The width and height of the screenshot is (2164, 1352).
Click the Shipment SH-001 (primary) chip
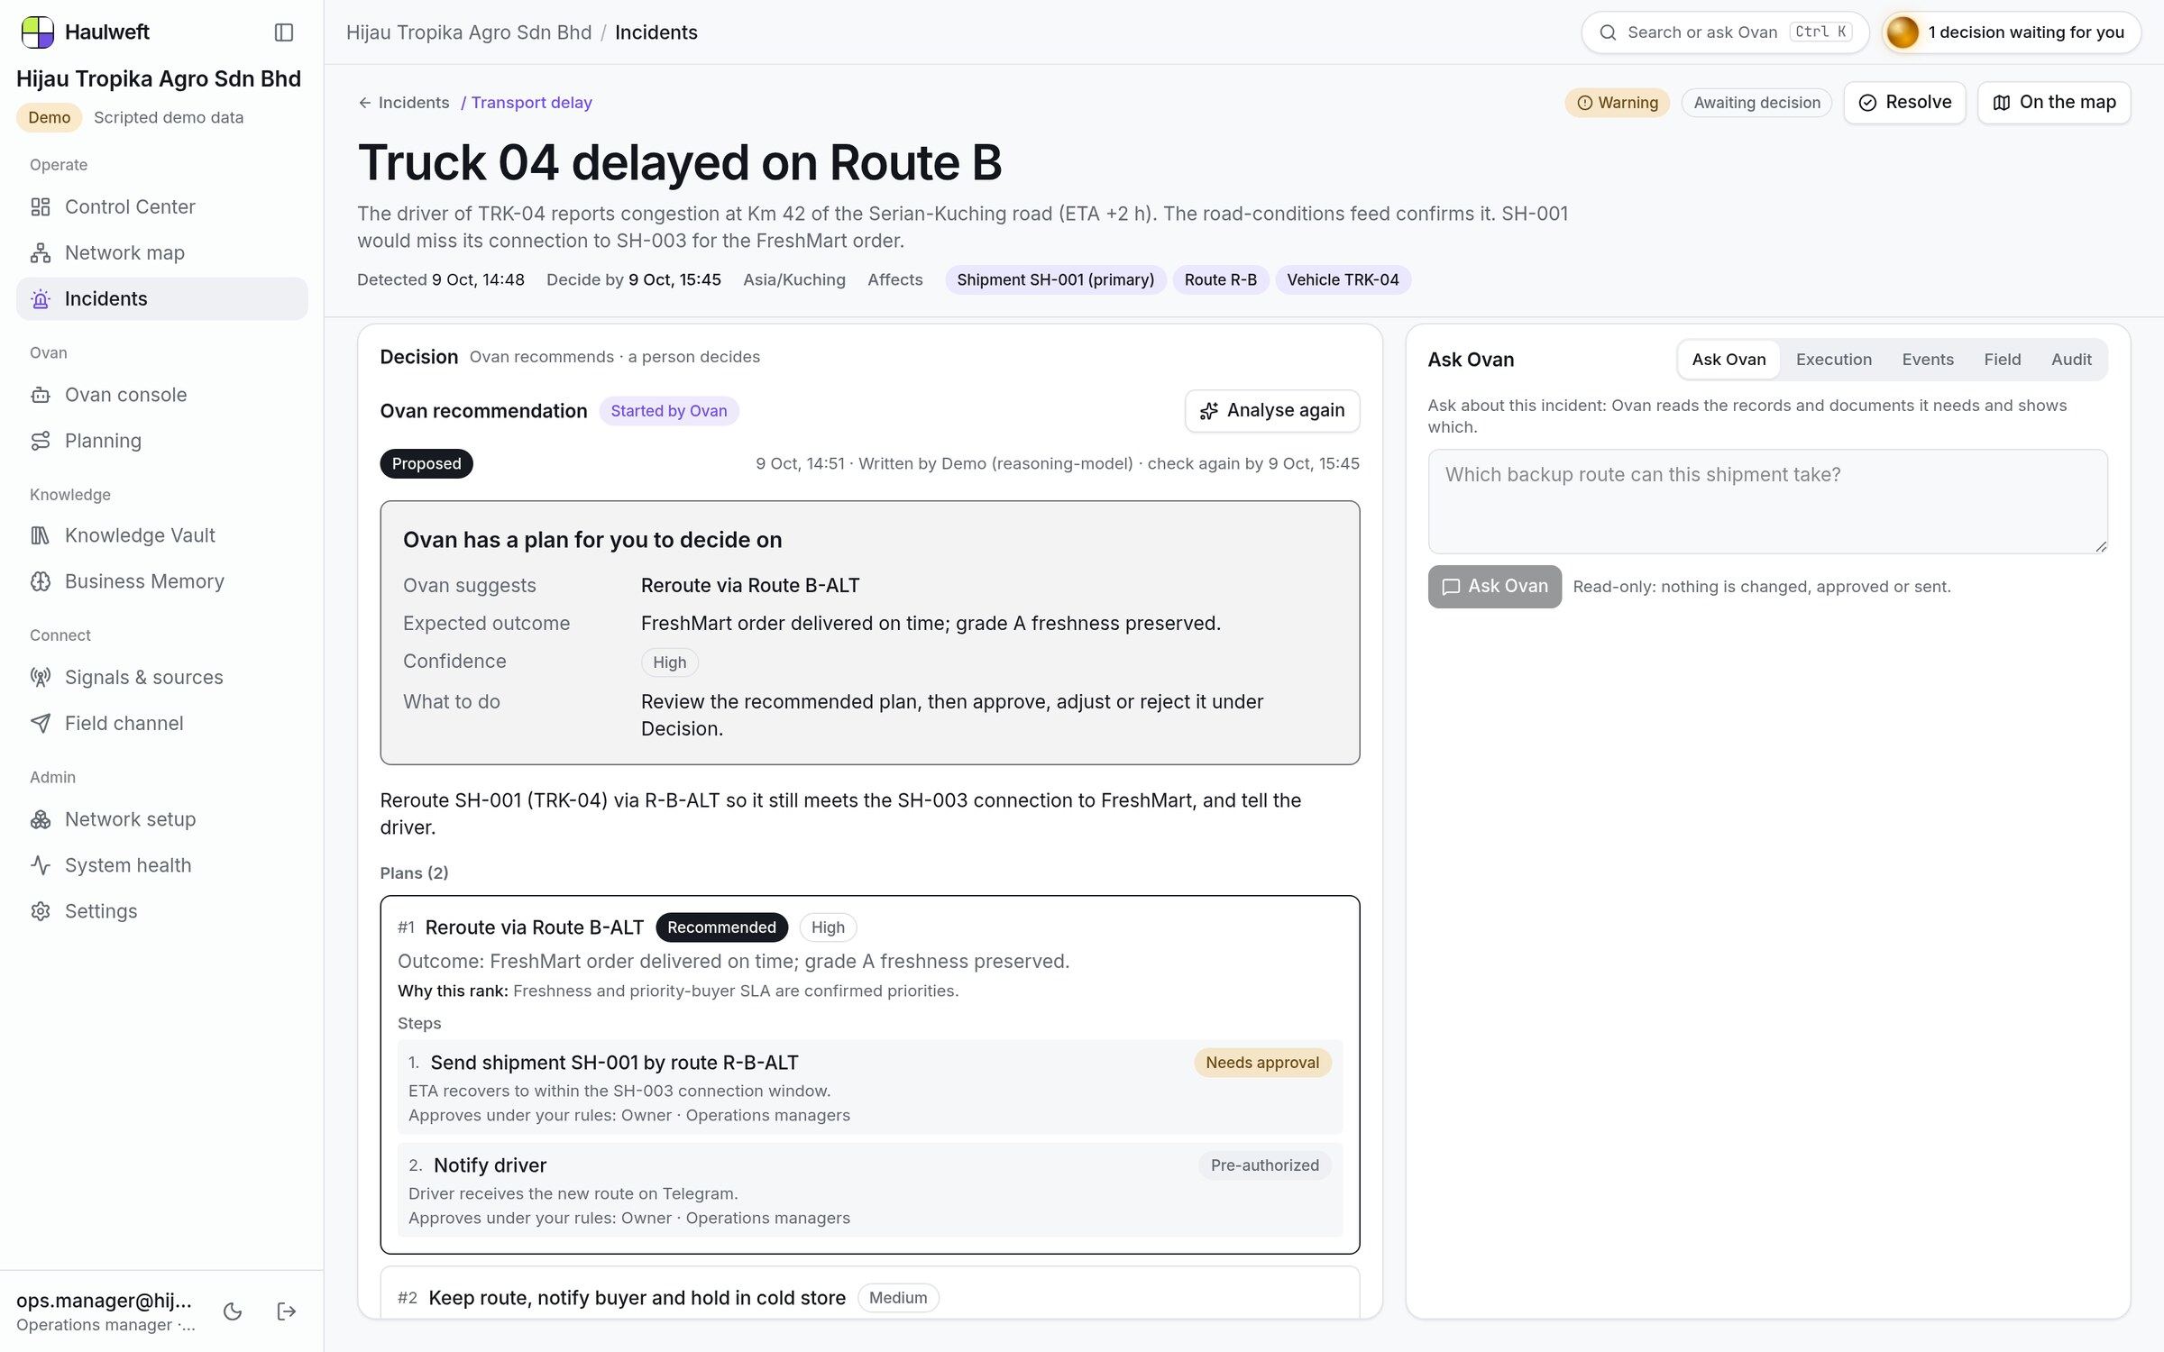pos(1055,280)
